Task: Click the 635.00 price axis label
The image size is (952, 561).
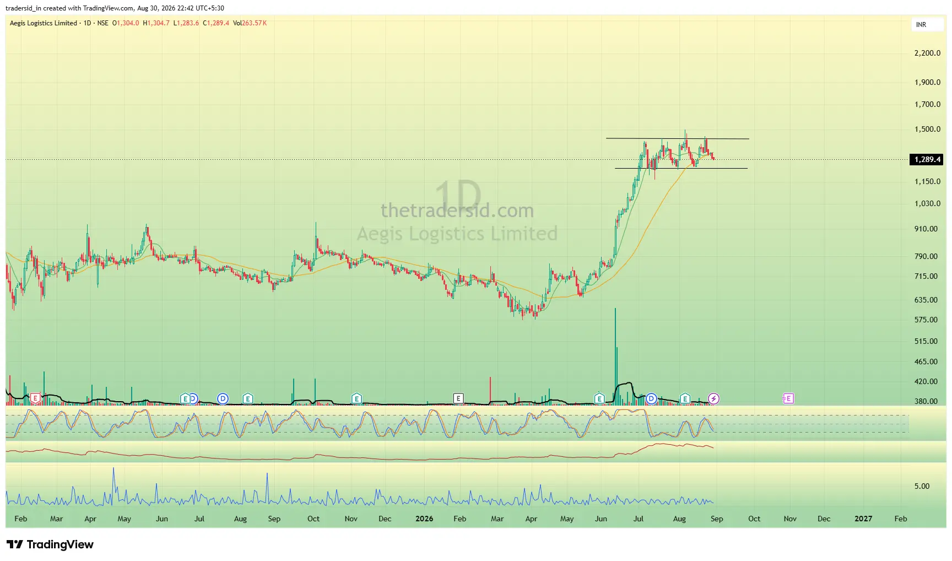Action: tap(926, 300)
